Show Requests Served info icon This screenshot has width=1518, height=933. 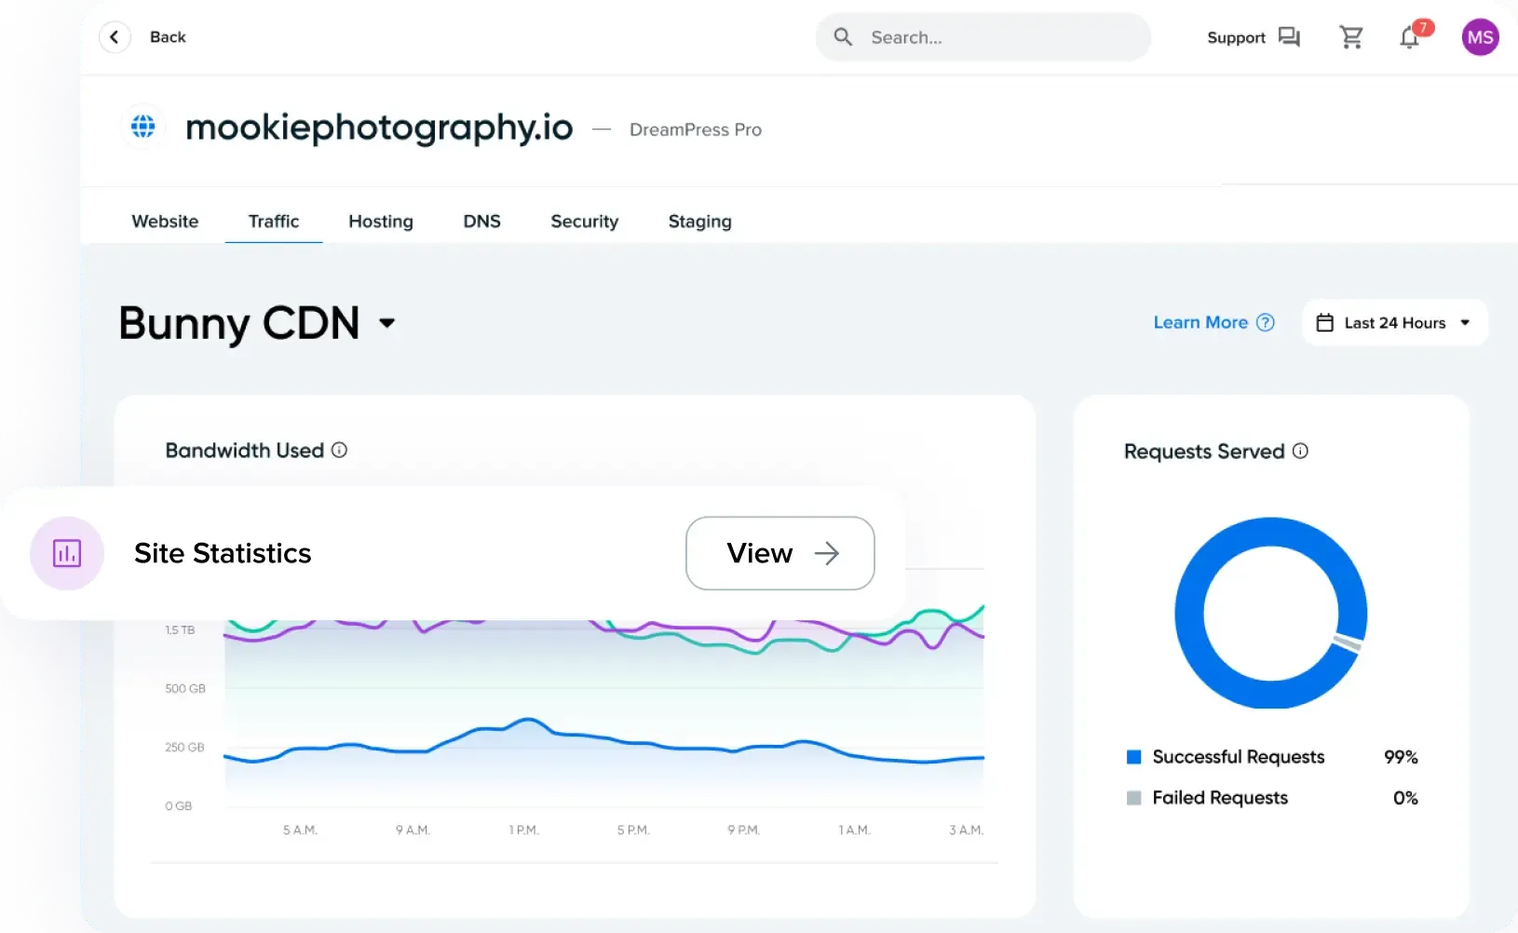[x=1300, y=451]
